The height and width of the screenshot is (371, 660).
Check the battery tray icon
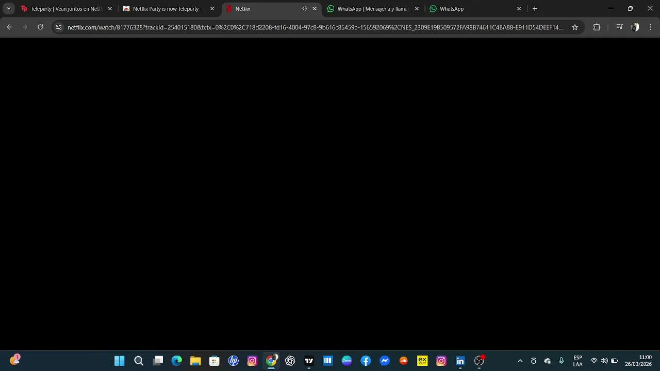click(615, 361)
